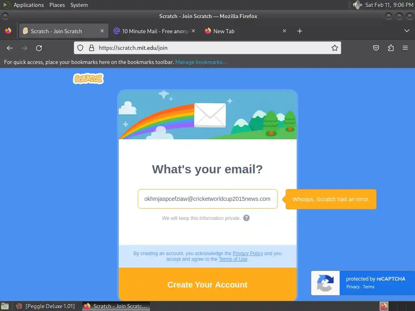The width and height of the screenshot is (415, 311).
Task: Click the 'What's your email?' heading
Action: coord(207,169)
